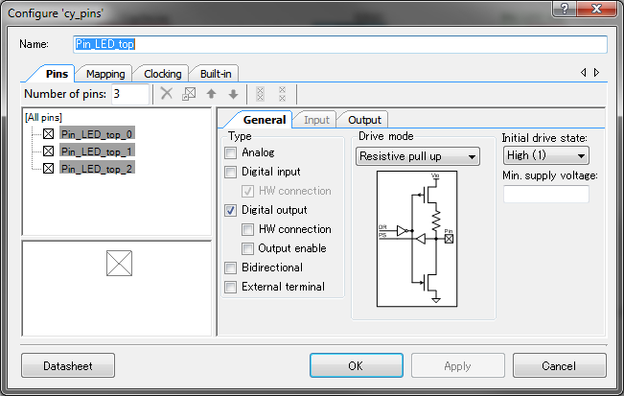Click the move pin down arrow
This screenshot has height=396, width=624.
pos(233,94)
